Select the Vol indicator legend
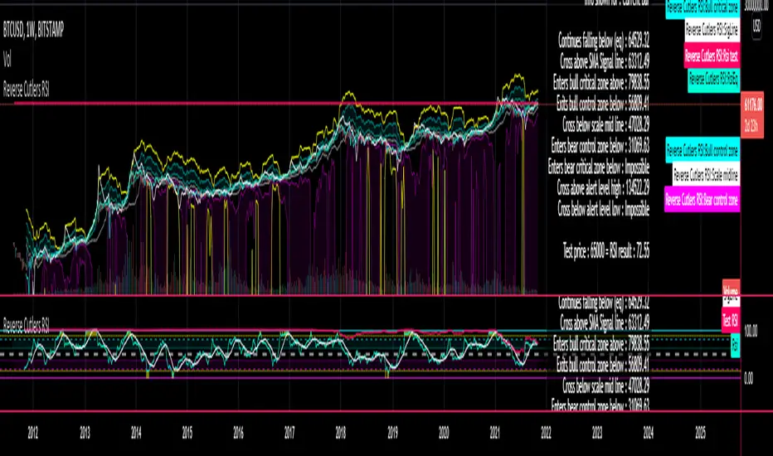 [10, 59]
